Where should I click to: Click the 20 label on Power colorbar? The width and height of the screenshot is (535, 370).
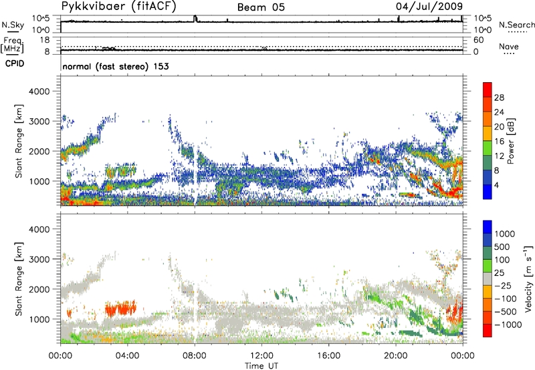tap(499, 127)
